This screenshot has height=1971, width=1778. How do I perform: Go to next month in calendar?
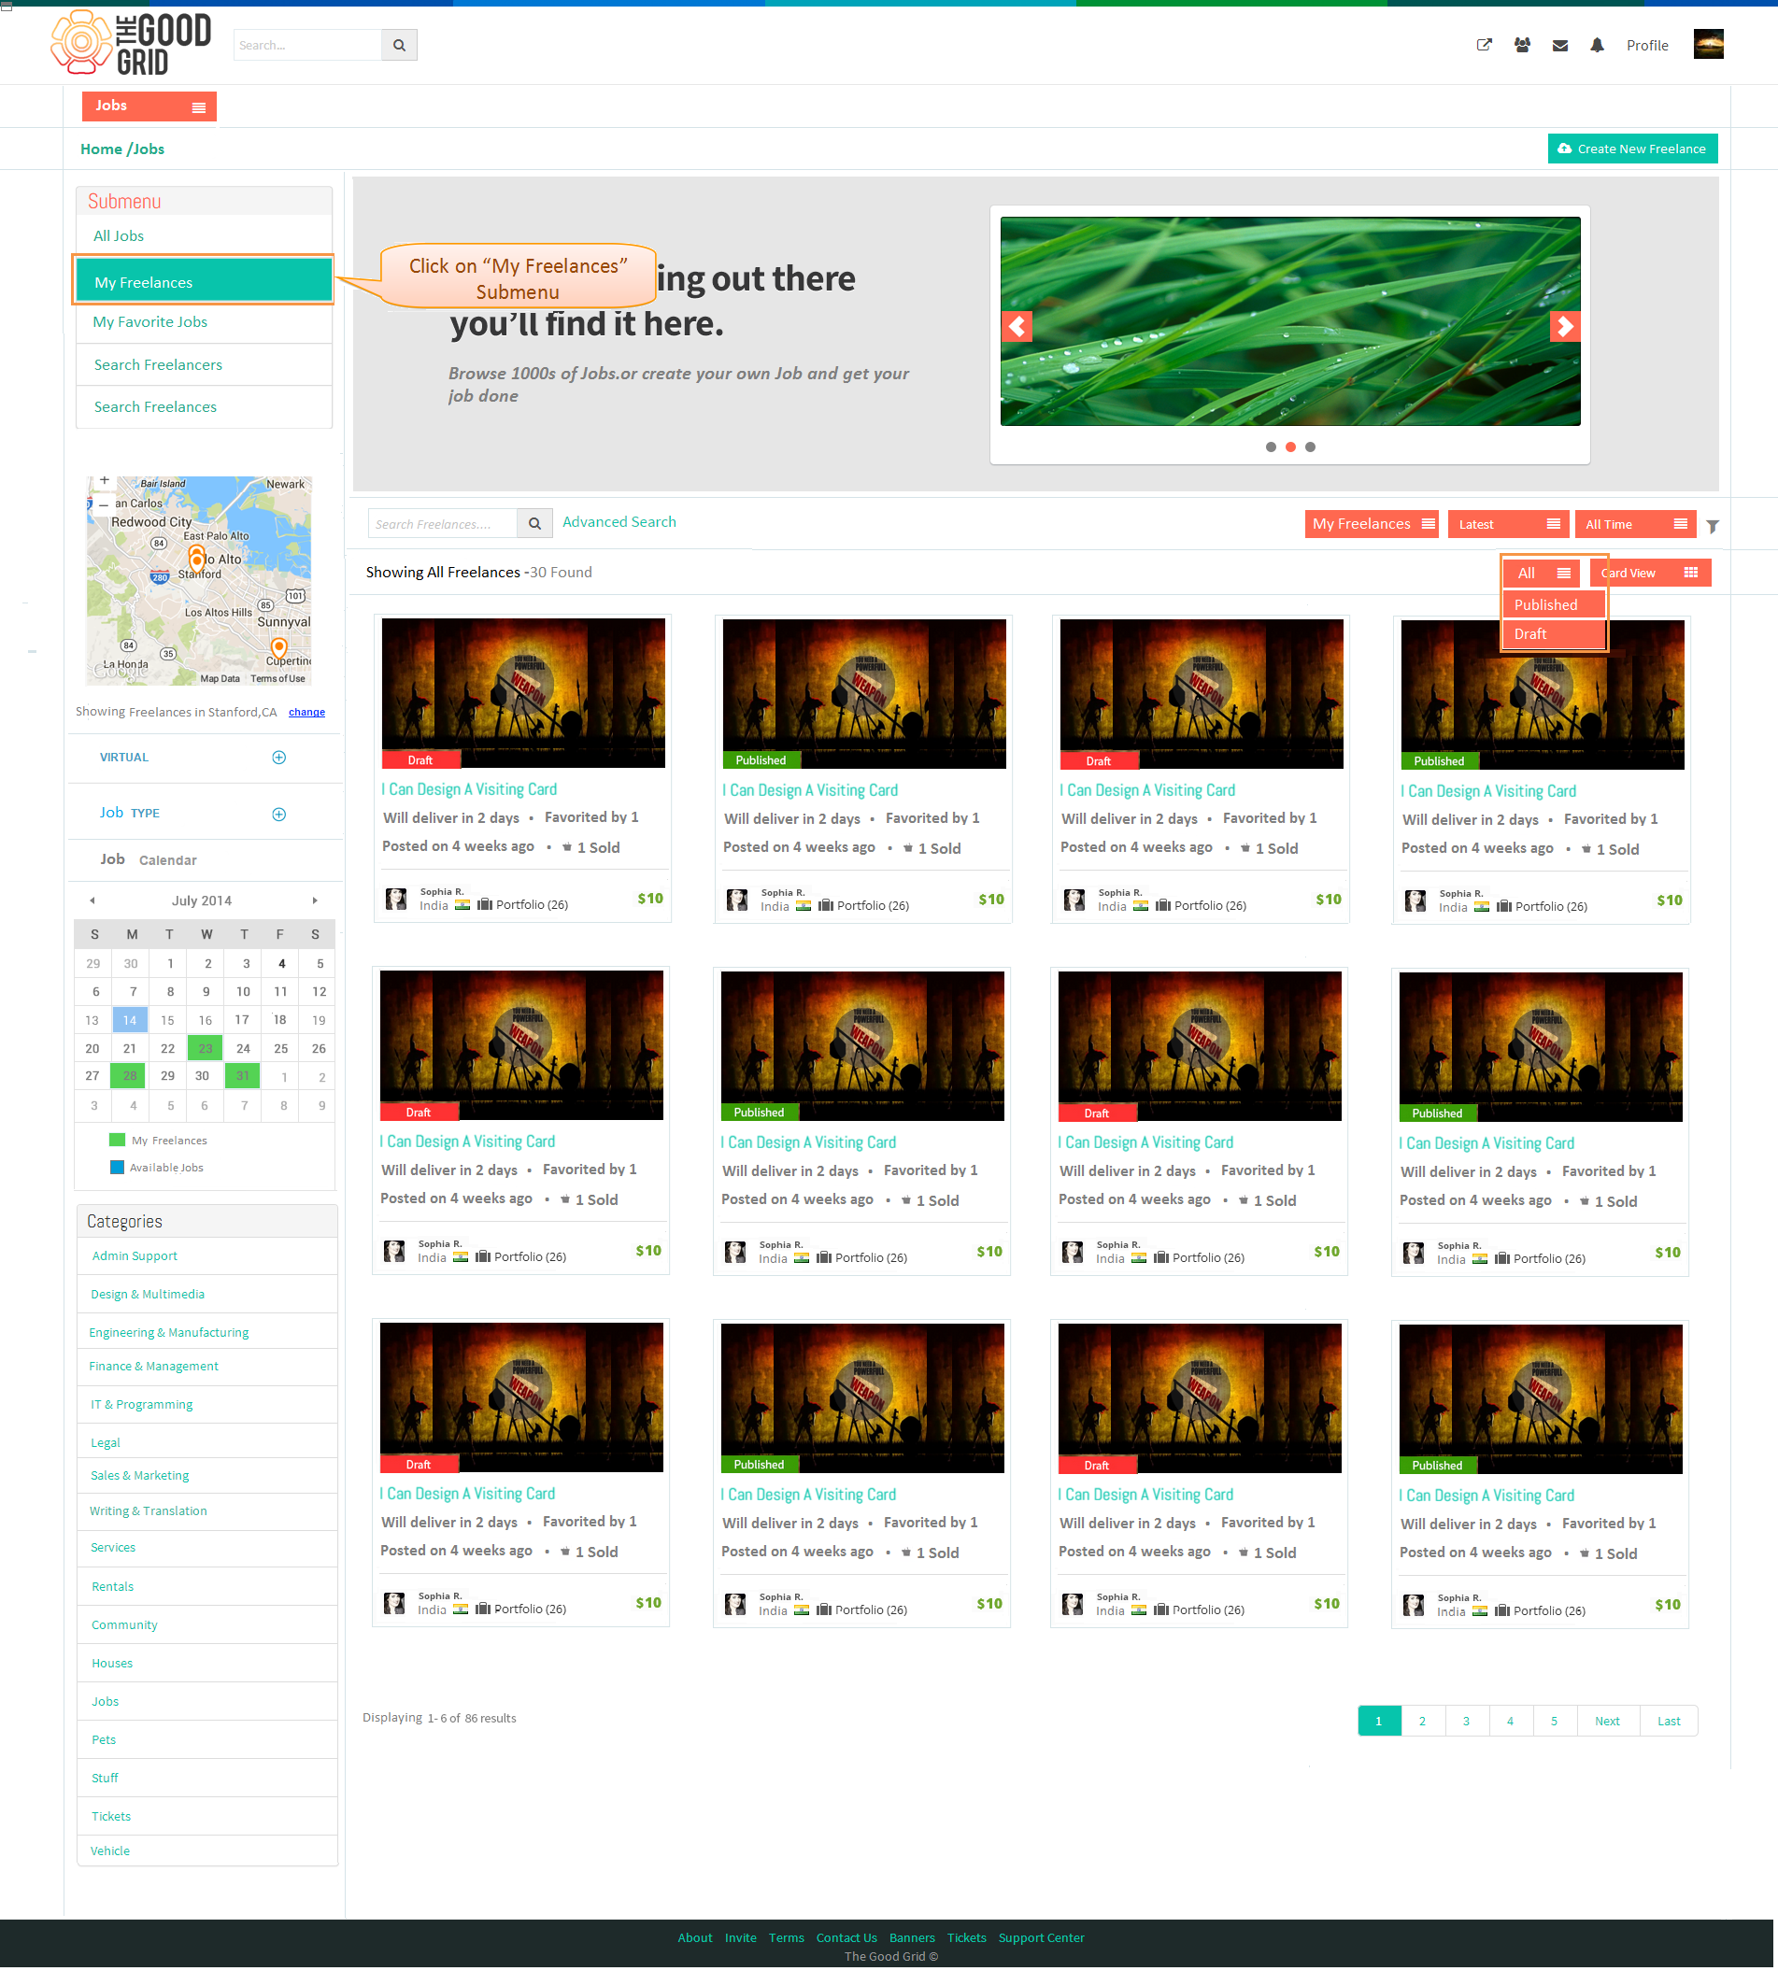(x=315, y=900)
